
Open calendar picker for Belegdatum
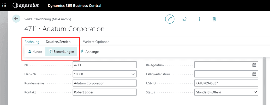point(254,65)
